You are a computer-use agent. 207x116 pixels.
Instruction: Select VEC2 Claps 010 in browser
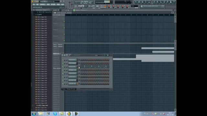click(x=42, y=37)
